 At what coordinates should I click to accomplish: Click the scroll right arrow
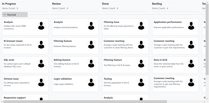(x=205, y=102)
